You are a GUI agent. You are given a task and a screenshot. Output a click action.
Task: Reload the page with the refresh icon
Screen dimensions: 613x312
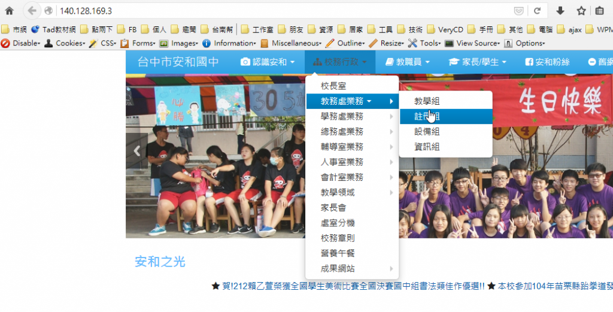coord(538,11)
